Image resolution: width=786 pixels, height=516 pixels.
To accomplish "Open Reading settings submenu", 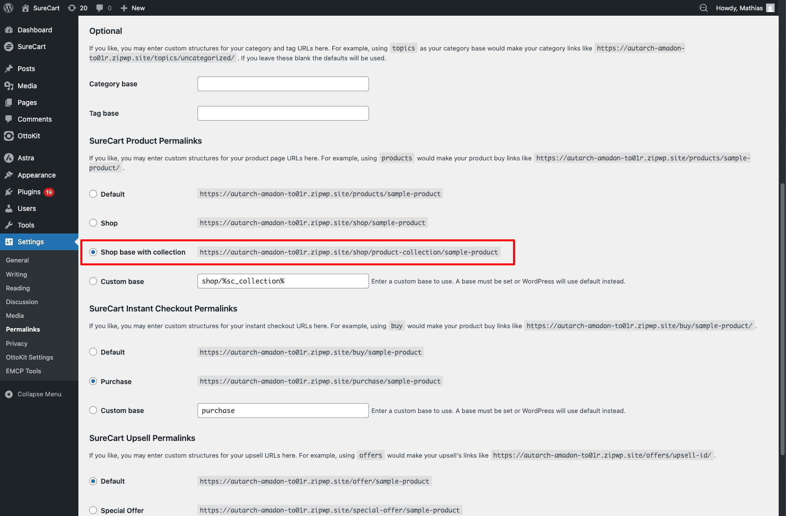I will coord(18,288).
